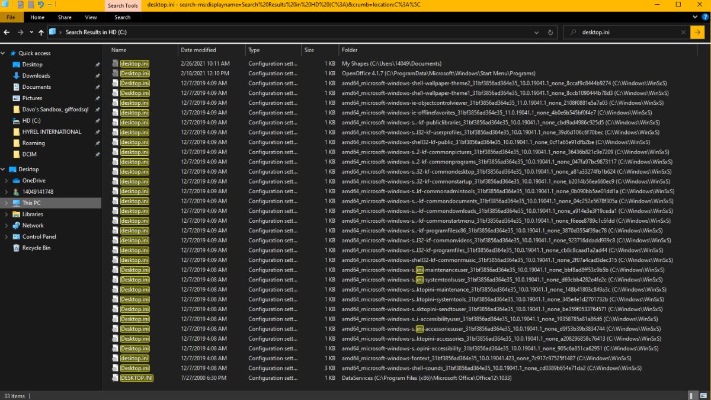Open Documents in Quick access
This screenshot has width=711, height=400.
point(36,87)
